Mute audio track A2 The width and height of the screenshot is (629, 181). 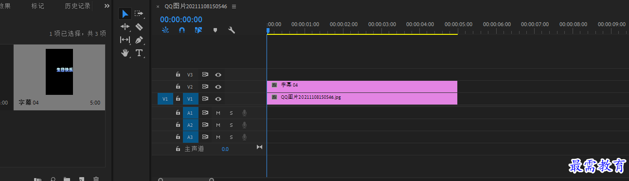pyautogui.click(x=218, y=125)
